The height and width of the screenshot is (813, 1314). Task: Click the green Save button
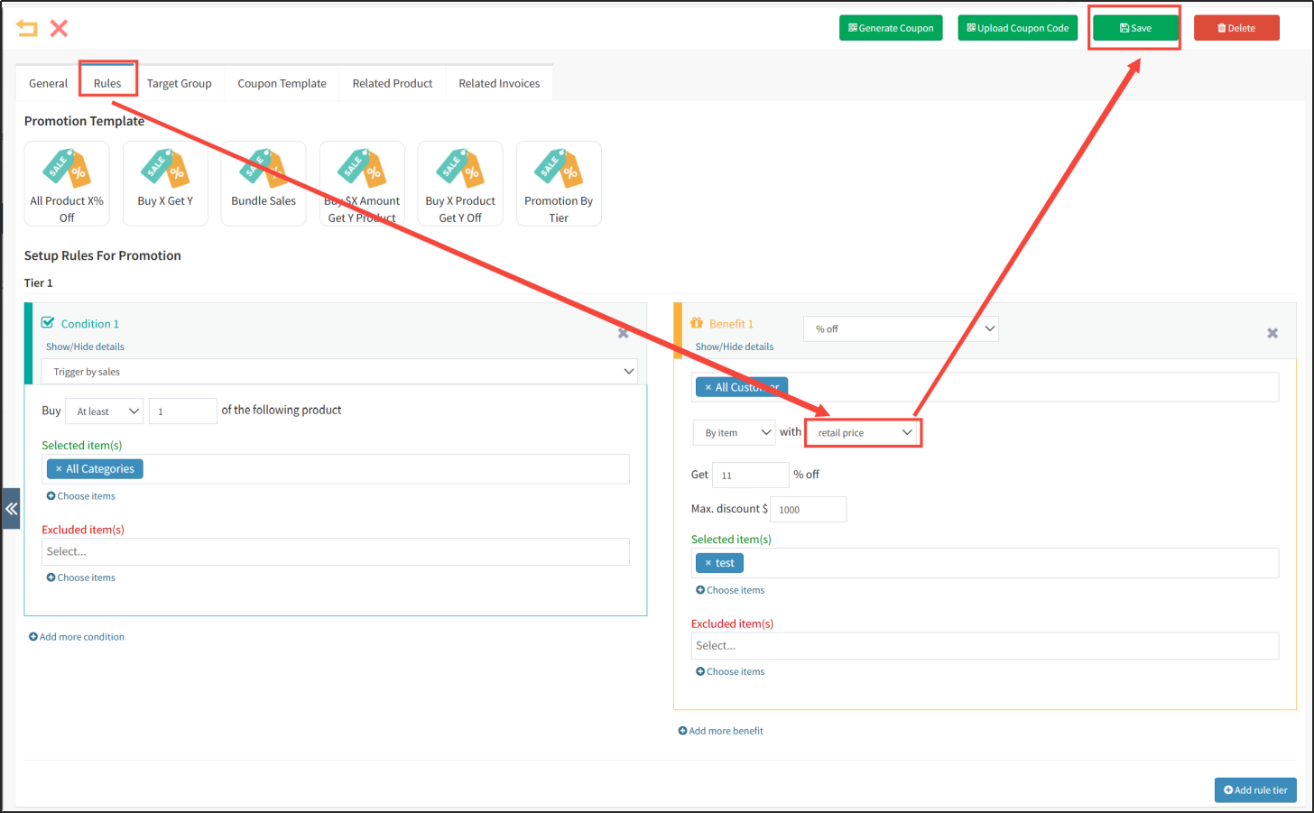[x=1134, y=28]
